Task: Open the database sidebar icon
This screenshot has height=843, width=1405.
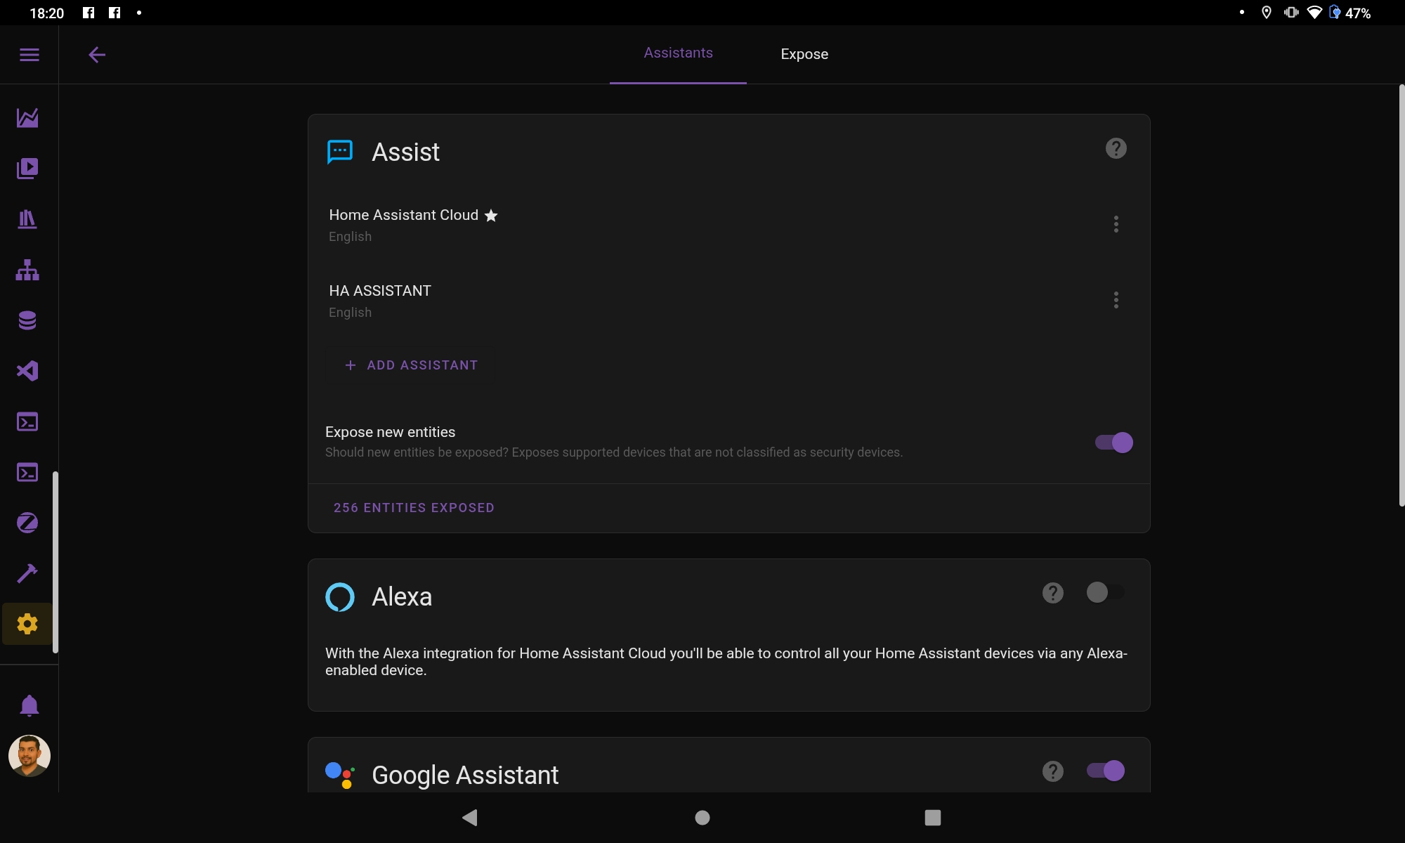Action: (27, 320)
